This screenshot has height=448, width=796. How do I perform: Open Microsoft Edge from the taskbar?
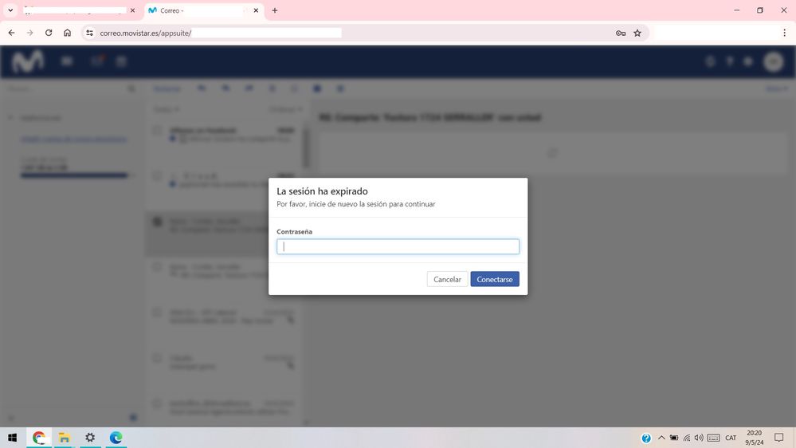tap(116, 438)
